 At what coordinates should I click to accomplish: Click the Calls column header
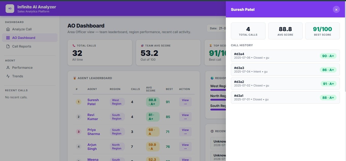point(135,89)
